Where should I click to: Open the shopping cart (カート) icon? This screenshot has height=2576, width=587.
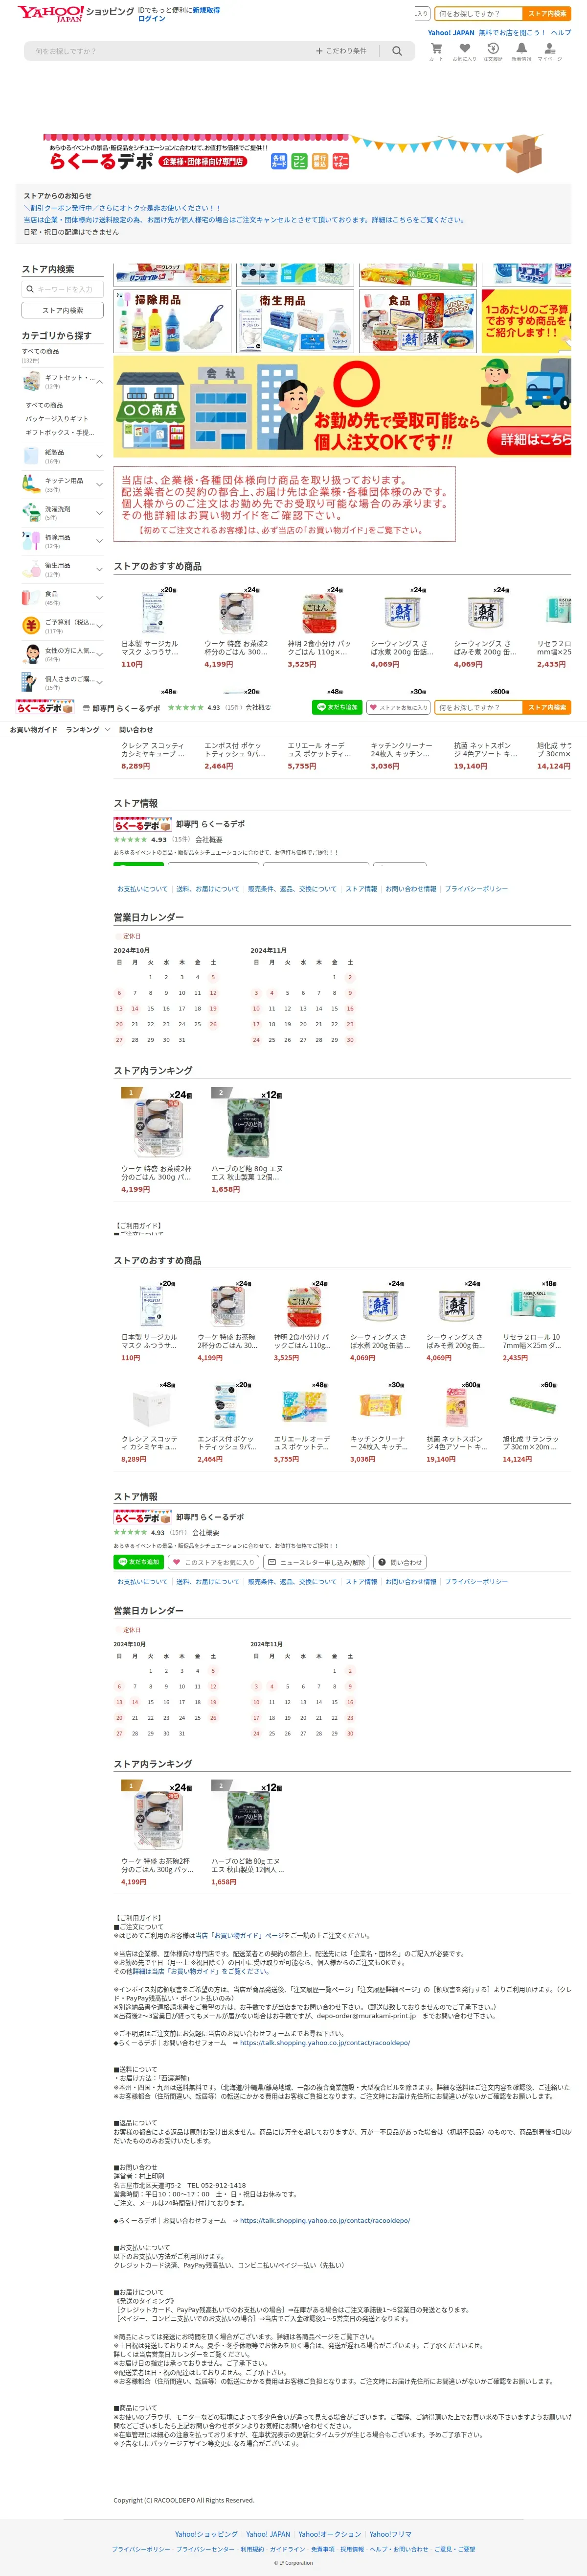click(x=436, y=52)
